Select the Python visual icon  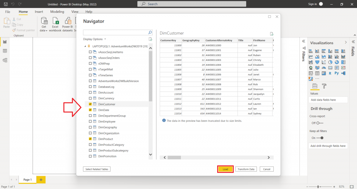click(337, 73)
